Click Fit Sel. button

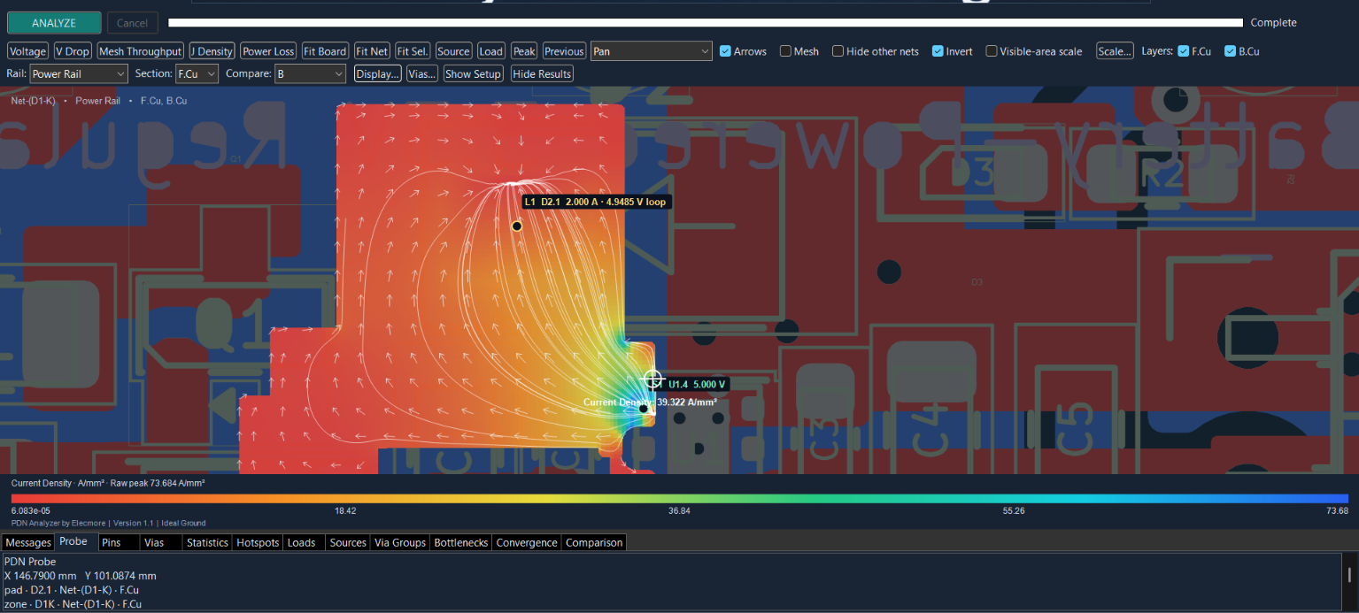coord(413,51)
